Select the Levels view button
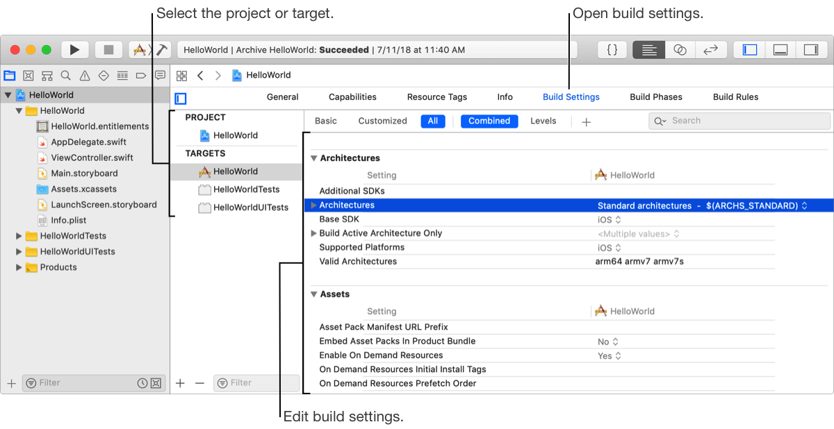The height and width of the screenshot is (429, 834). point(543,121)
